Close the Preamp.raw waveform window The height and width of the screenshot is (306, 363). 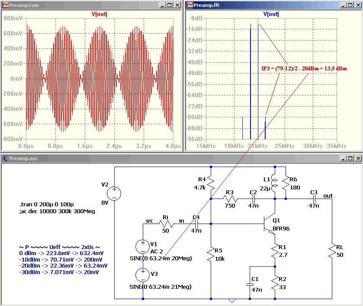click(177, 5)
